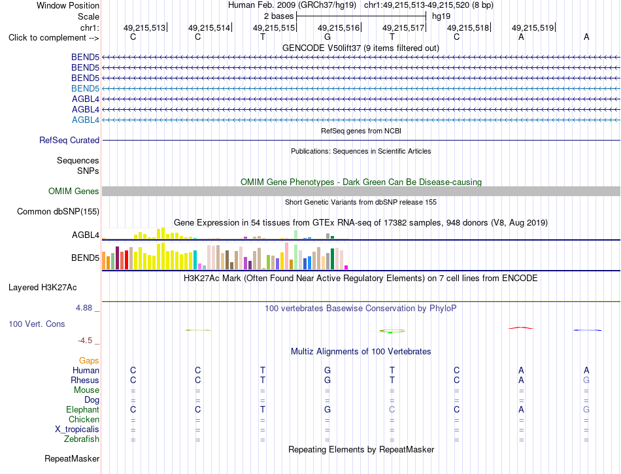Click the blue PhyloP conservation mark
621x474 pixels.
click(x=588, y=330)
